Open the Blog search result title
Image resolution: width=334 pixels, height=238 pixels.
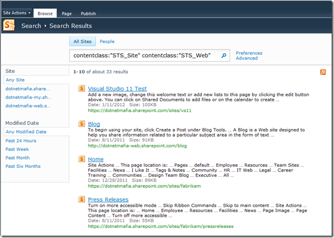click(x=94, y=124)
